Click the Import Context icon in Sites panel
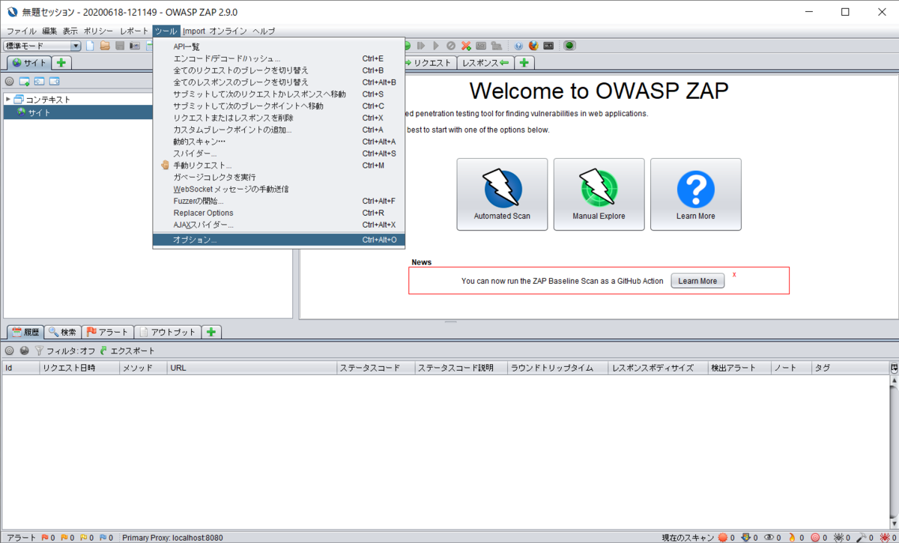The height and width of the screenshot is (543, 899). pyautogui.click(x=39, y=81)
